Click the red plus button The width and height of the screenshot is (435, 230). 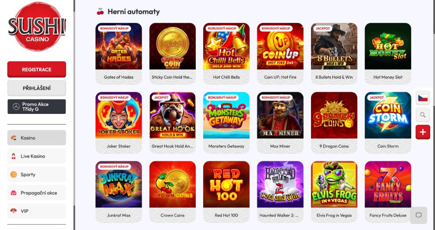[423, 132]
